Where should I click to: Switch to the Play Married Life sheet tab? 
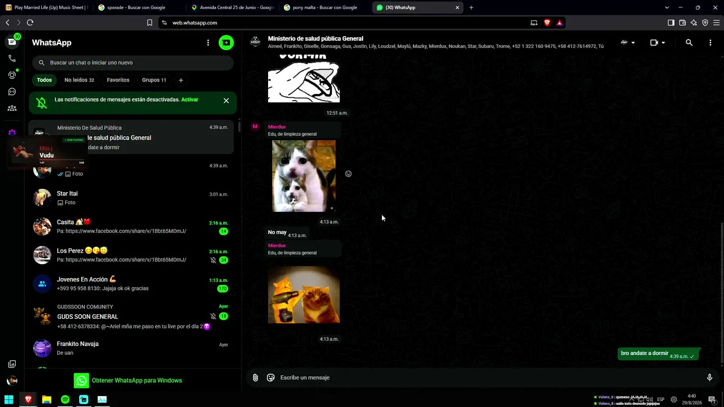point(47,7)
